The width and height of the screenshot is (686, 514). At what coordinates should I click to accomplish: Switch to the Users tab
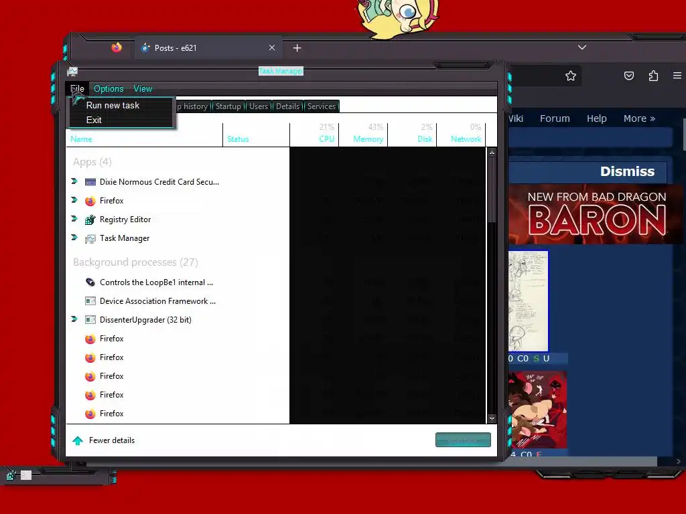(x=258, y=106)
